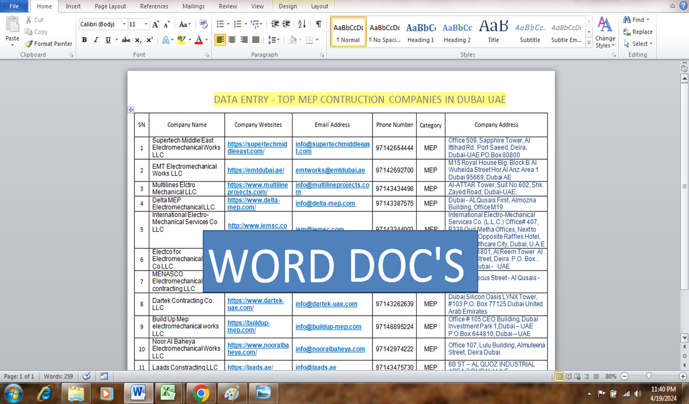689x404 pixels.
Task: Switch to the Insert tab
Action: tap(73, 6)
